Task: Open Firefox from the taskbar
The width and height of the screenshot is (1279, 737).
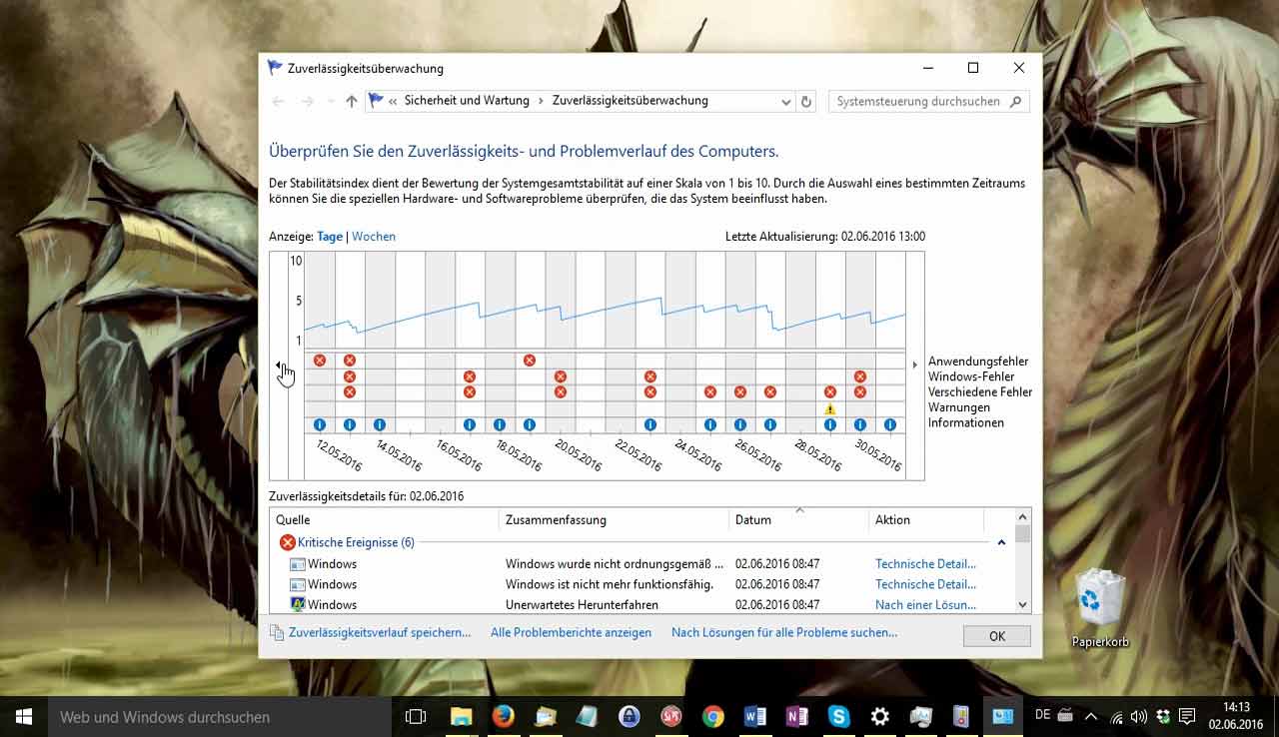Action: pos(503,716)
